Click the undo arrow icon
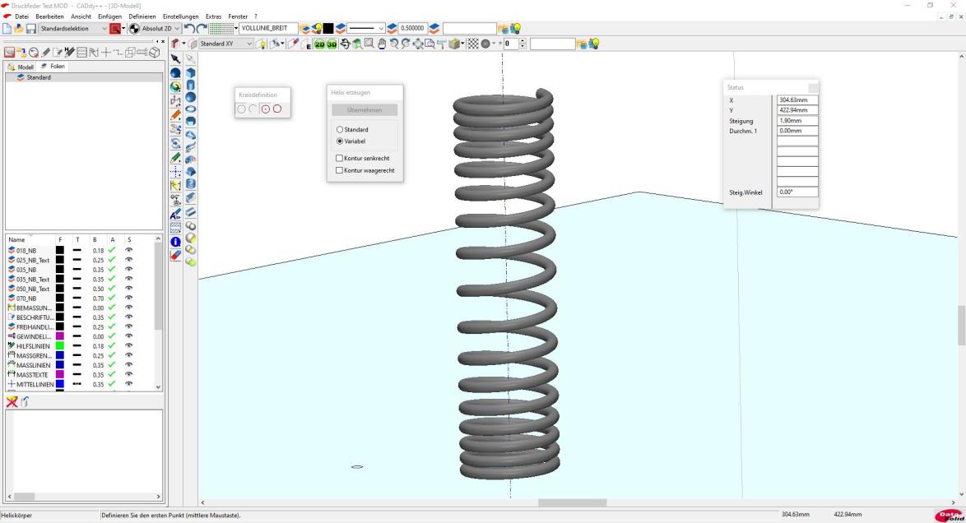The image size is (966, 523). click(x=188, y=29)
